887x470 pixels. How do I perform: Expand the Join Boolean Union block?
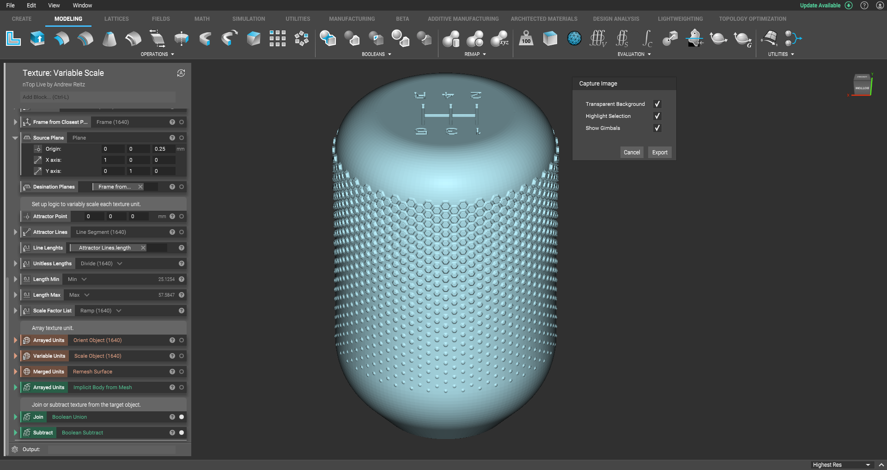(x=15, y=417)
